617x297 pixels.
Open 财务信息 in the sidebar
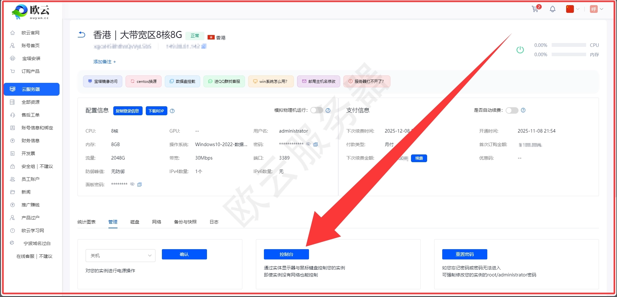(x=31, y=140)
